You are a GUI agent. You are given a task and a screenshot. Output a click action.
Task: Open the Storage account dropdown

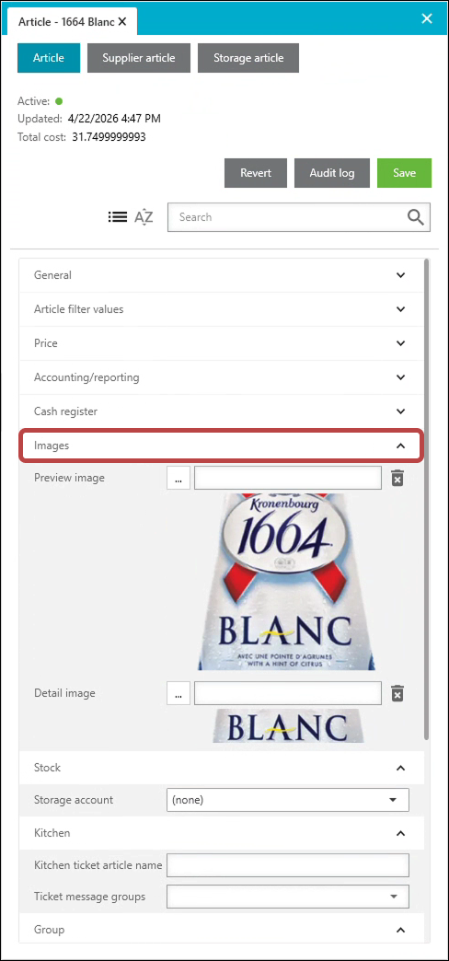287,800
